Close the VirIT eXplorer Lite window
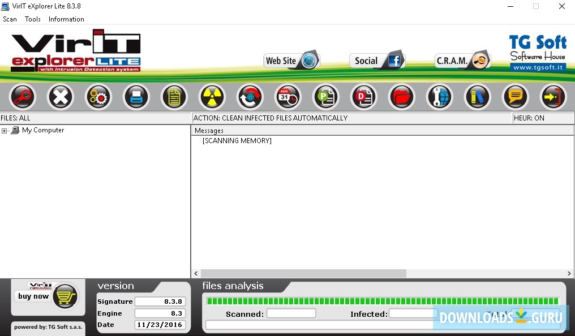Image resolution: width=575 pixels, height=336 pixels. [562, 6]
